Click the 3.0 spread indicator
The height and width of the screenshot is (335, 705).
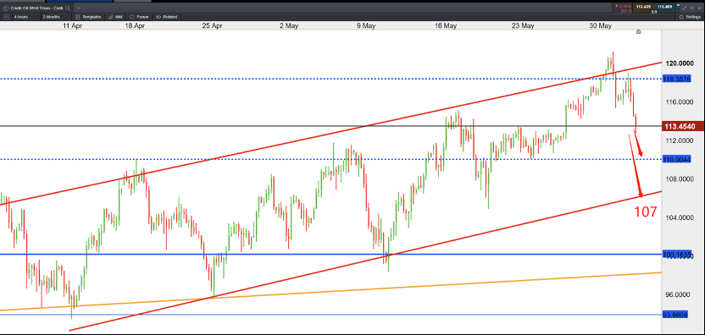654,12
